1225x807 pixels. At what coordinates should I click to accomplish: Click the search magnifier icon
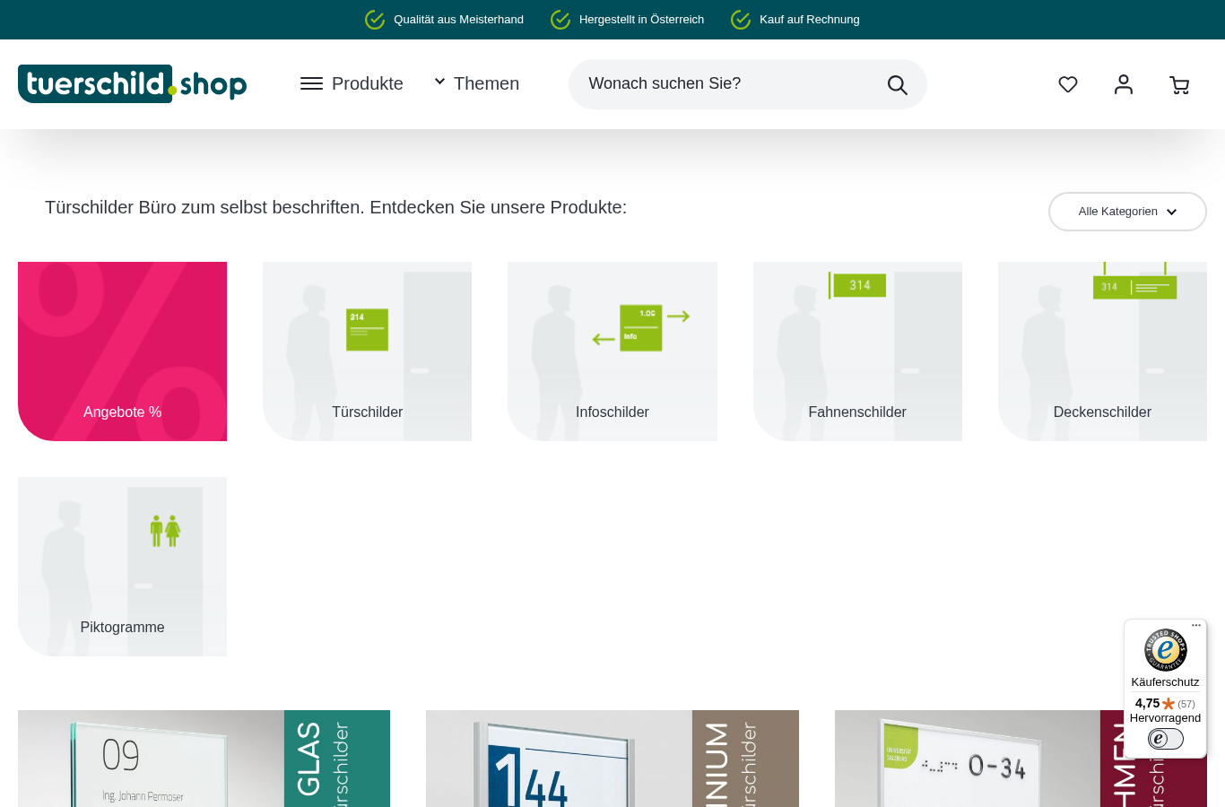897,84
